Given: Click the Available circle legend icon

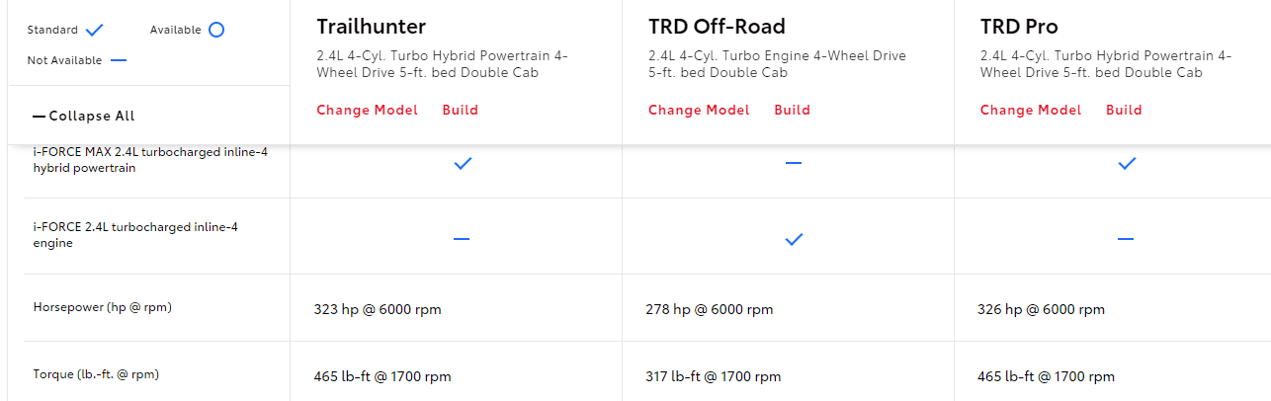Looking at the screenshot, I should 216,30.
